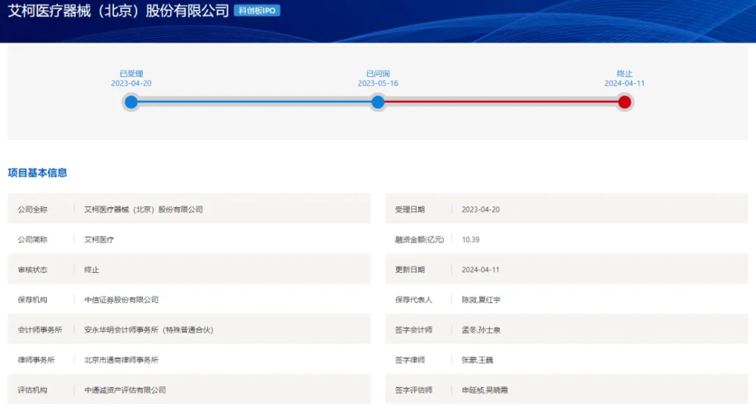Viewport: 756px width, 409px height.
Task: Click the 10.39 financing amount value
Action: coord(470,239)
